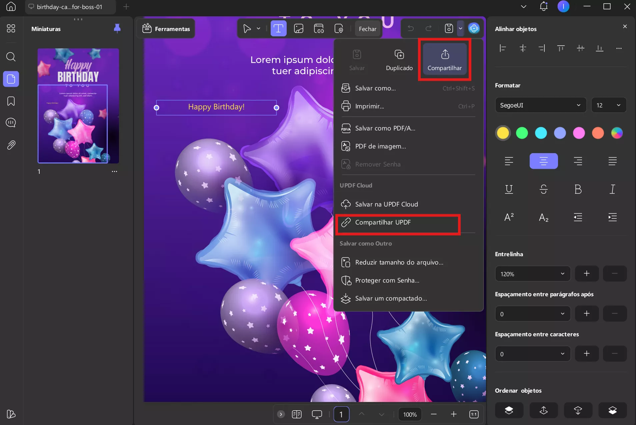Expand the save options arrow
This screenshot has height=425, width=636.
[x=460, y=29]
